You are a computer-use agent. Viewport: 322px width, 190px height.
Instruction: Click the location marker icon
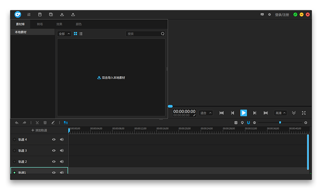(x=242, y=123)
